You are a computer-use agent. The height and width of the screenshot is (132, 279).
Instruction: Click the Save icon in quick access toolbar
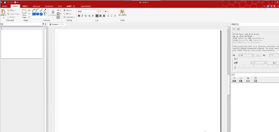(x=5, y=2)
